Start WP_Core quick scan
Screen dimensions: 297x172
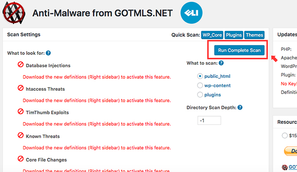point(212,35)
